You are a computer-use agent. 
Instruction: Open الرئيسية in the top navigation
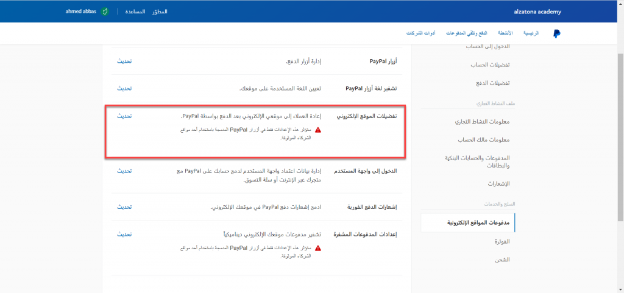click(x=531, y=34)
